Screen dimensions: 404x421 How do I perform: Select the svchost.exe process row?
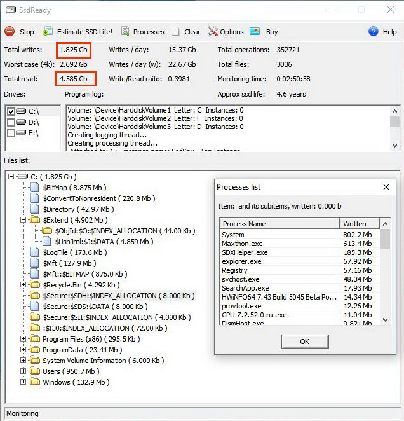(300, 279)
